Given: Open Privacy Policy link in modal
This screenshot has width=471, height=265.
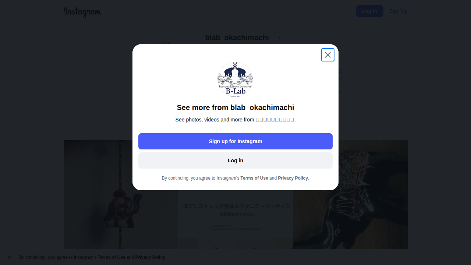Looking at the screenshot, I should (293, 178).
